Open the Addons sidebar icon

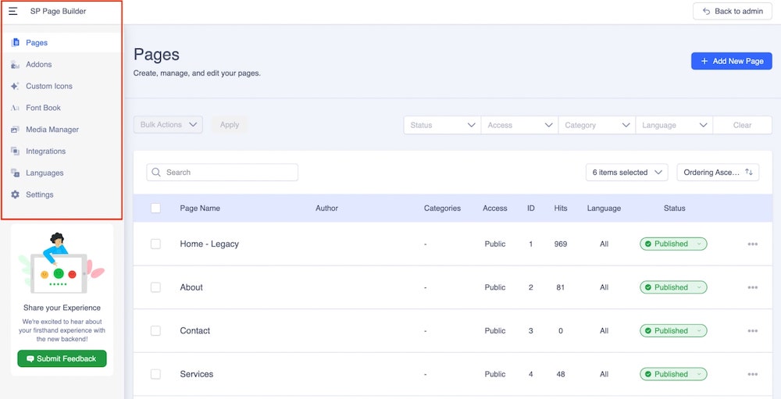pos(16,65)
